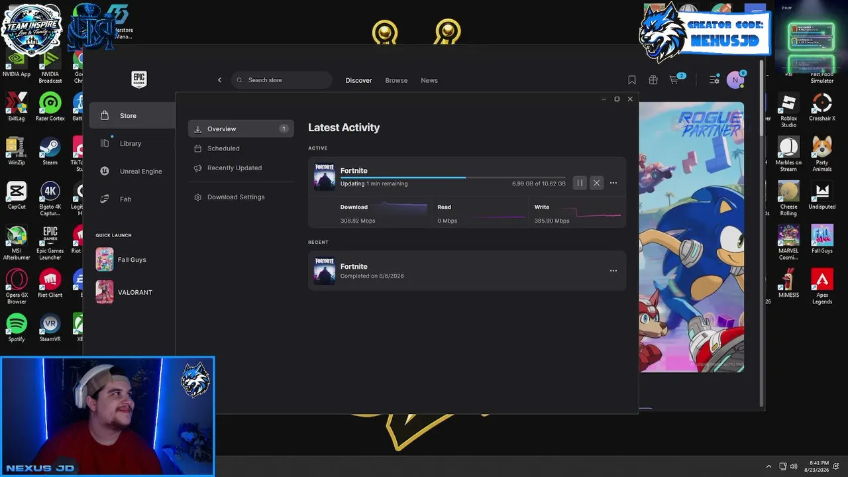Open the wishlist bookmark icon
This screenshot has width=848, height=477.
point(632,80)
